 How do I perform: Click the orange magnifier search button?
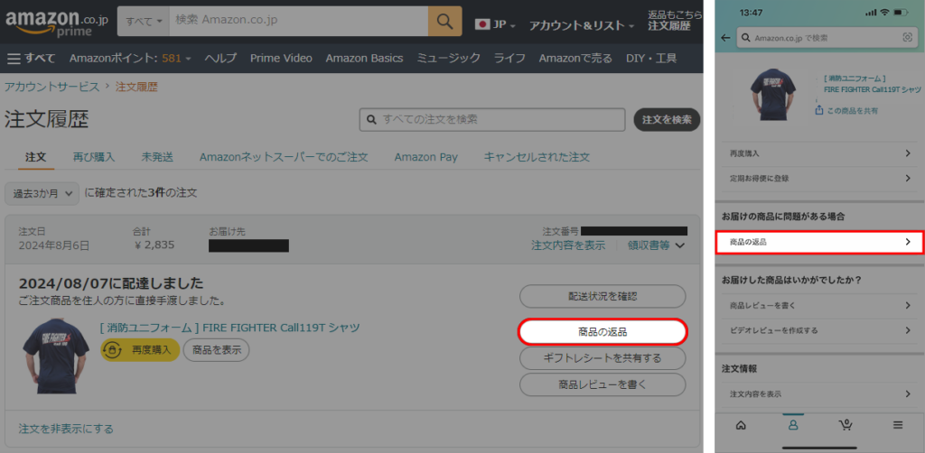[444, 22]
